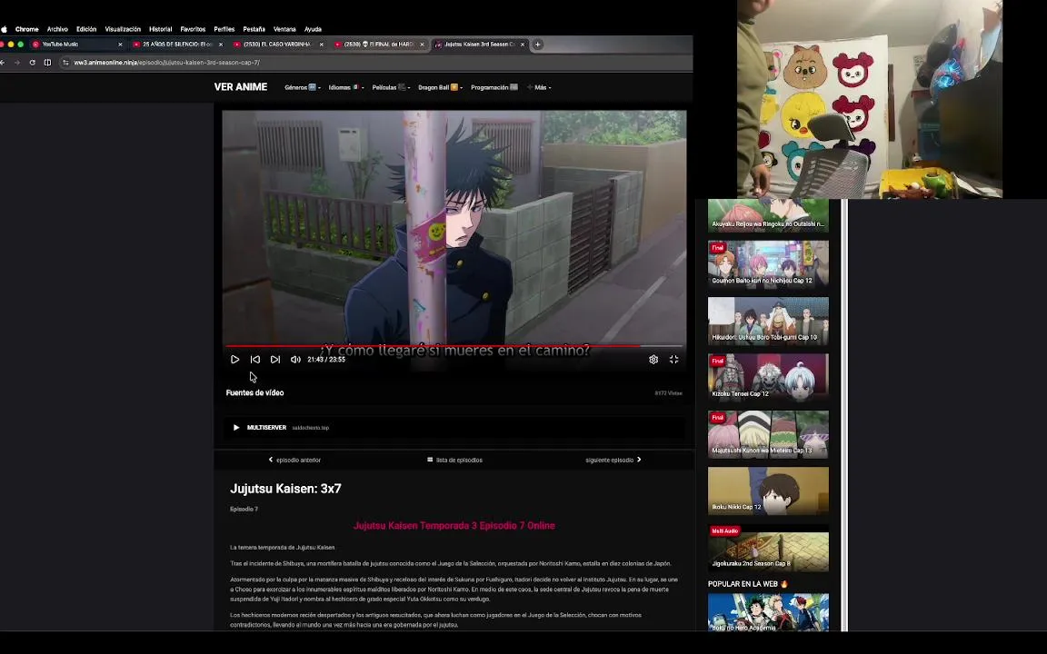Screen dimensions: 1047x654
Task: Select the Jujutsu Kaisen 3rd Season tab
Action: (479, 44)
